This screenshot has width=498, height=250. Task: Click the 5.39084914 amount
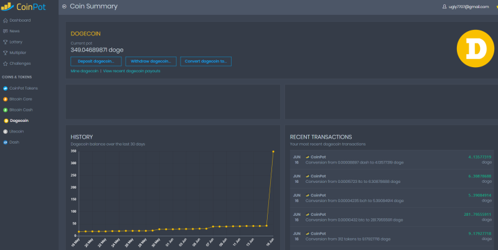479,195
